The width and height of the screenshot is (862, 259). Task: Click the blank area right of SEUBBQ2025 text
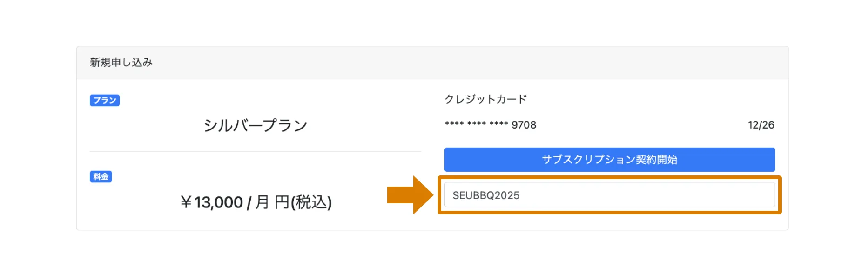pos(652,195)
